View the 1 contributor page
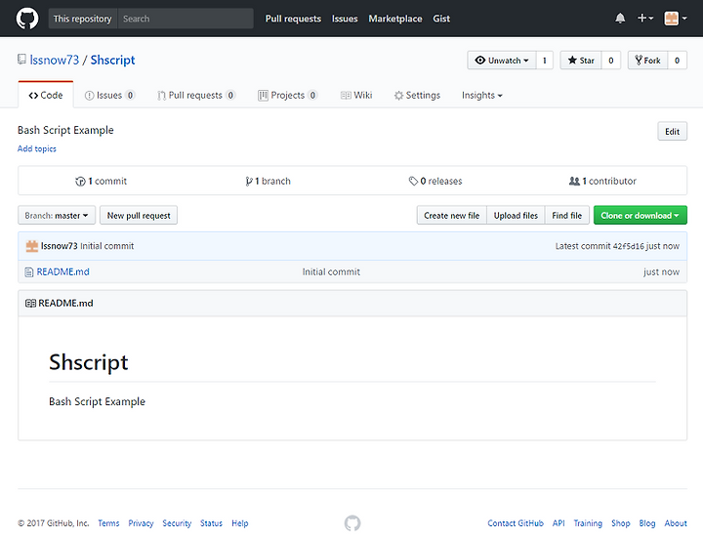The height and width of the screenshot is (539, 703). tap(602, 182)
